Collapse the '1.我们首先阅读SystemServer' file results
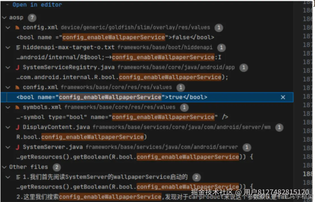315x202 pixels. click(8, 177)
